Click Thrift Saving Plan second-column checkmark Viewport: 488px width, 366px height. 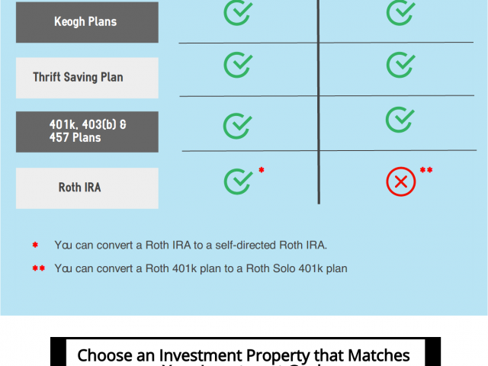point(401,65)
